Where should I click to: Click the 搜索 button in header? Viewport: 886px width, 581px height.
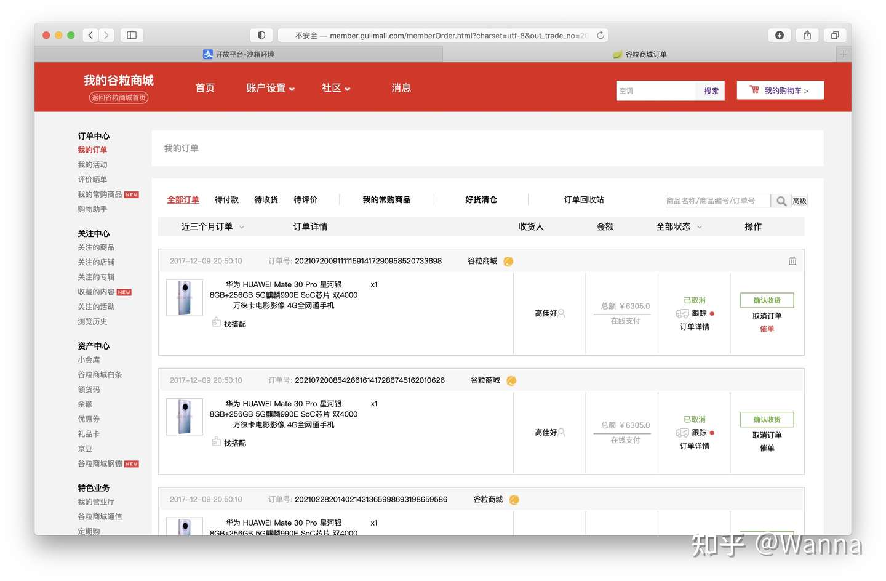711,90
